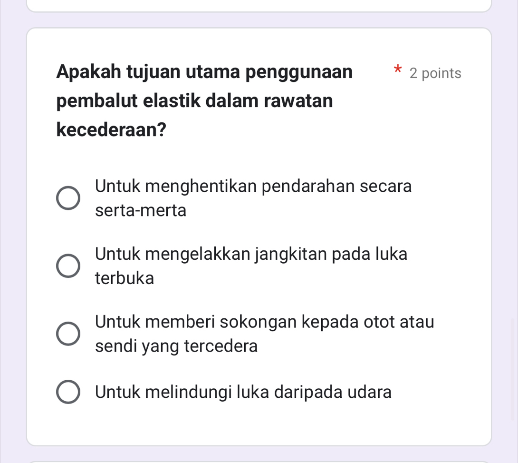Click the text 'Untuk melindungi luka daripada udara'
The width and height of the screenshot is (518, 463).
(243, 393)
